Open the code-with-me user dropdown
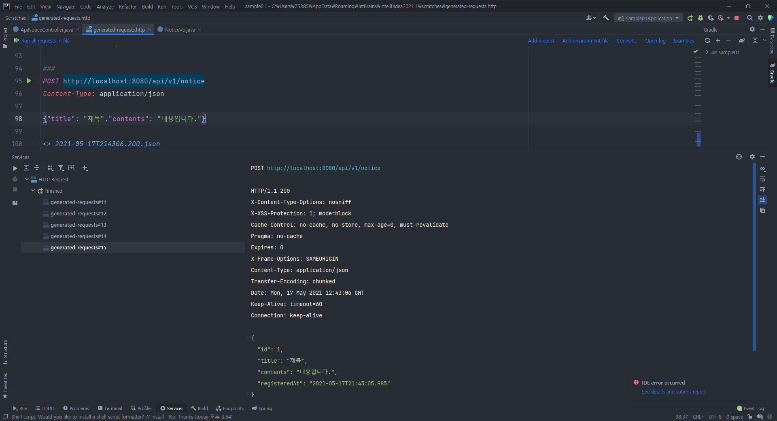The image size is (777, 421). pos(591,18)
